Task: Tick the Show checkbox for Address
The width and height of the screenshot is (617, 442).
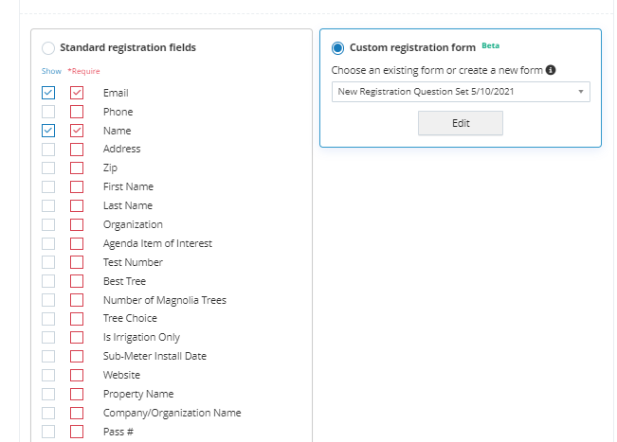Action: (x=48, y=149)
